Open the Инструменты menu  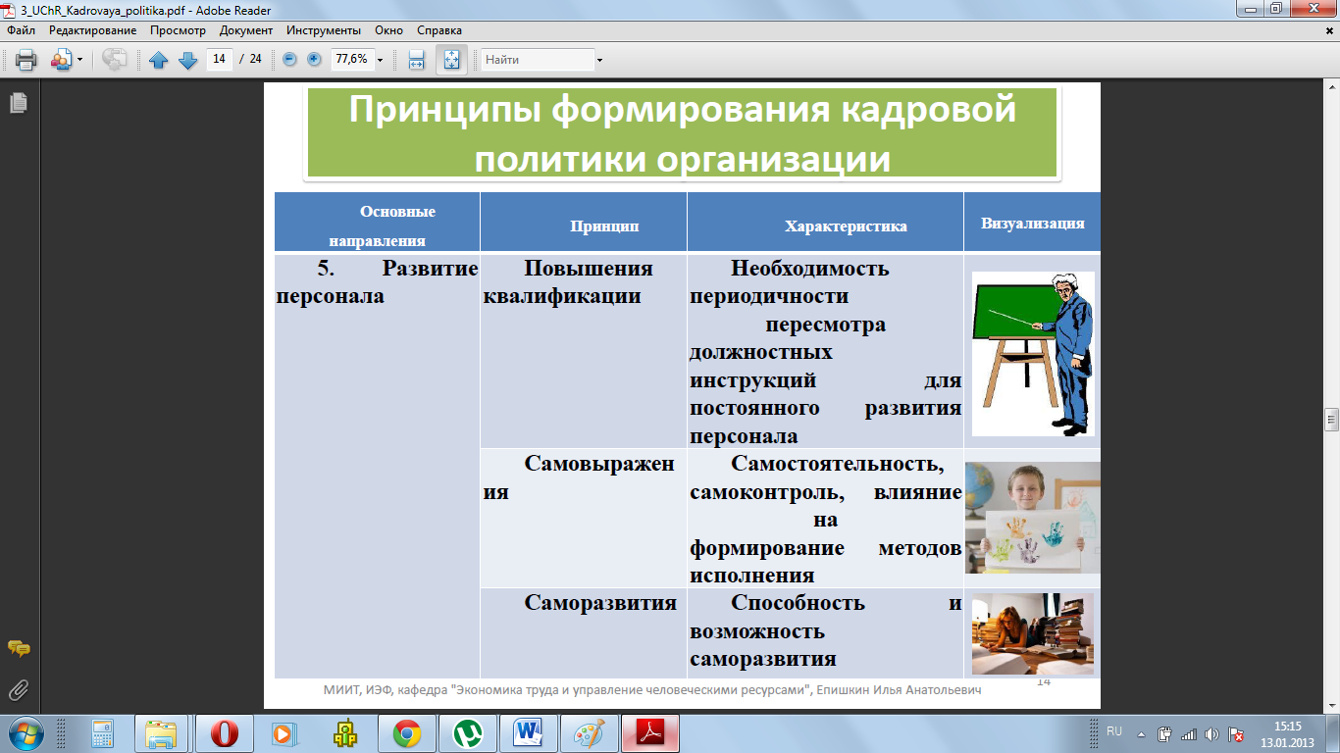(x=325, y=30)
